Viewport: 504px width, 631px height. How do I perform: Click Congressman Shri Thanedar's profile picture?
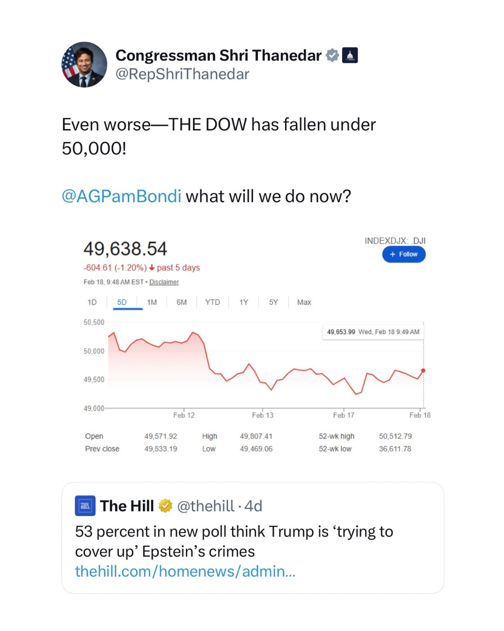tap(84, 65)
